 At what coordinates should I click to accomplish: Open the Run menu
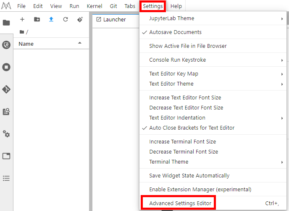pos(74,6)
